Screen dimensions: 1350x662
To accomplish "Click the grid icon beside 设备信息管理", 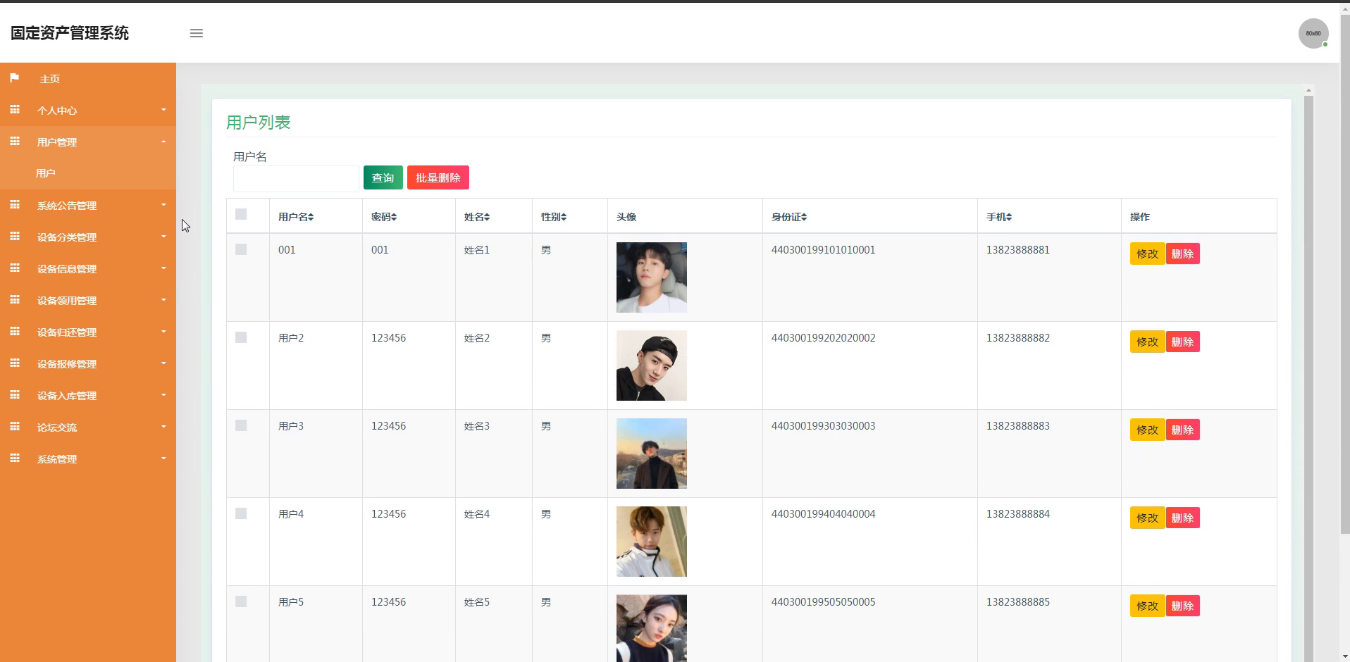I will coord(14,268).
